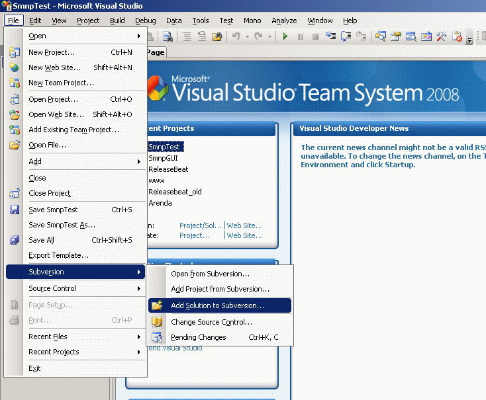
Task: Click the clipboard with red X toolbar icon
Action: [x=457, y=36]
